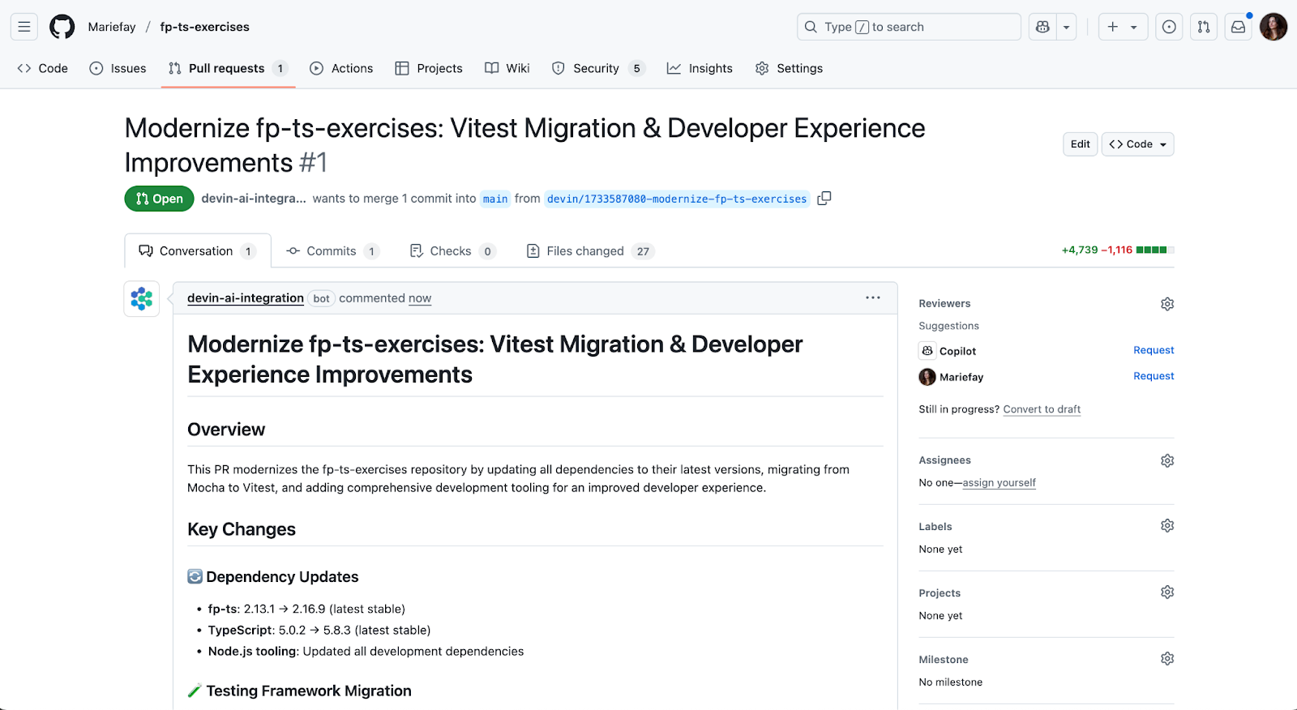Open notifications inbox

pyautogui.click(x=1239, y=27)
